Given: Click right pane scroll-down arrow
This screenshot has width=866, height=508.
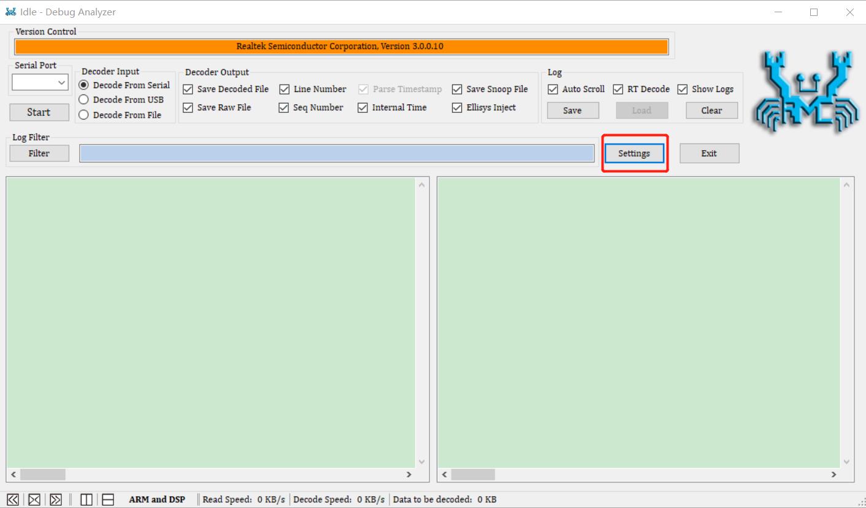Looking at the screenshot, I should [x=846, y=461].
